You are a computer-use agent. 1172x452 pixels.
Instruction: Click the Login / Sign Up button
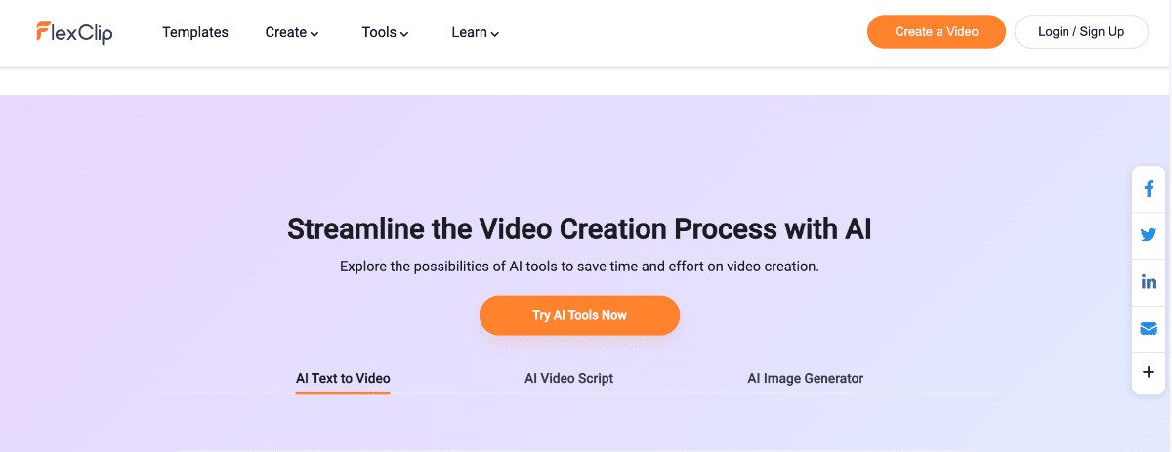click(1080, 32)
